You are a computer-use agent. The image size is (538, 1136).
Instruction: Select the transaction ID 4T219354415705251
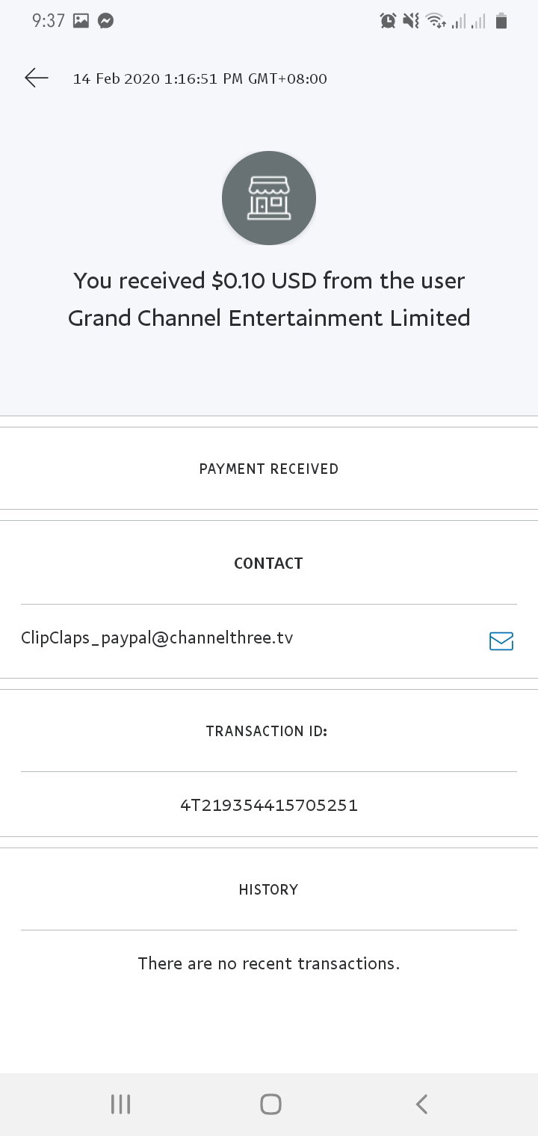269,805
